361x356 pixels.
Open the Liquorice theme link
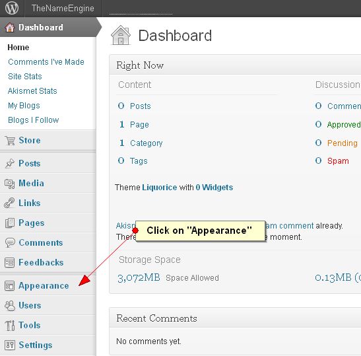click(x=160, y=188)
